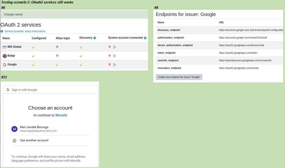Click the Discovery check mark for Badgr
Viewport: 285px width, 168px height.
coord(81,56)
